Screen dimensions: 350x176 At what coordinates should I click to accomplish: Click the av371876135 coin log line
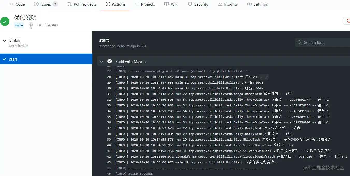[222, 105]
